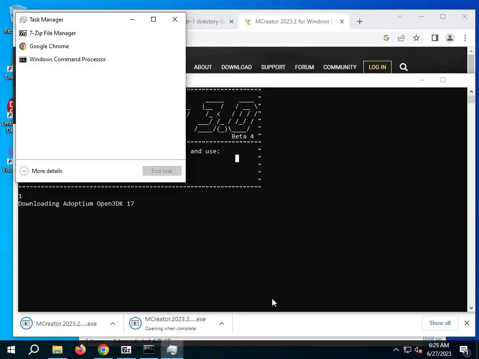The width and height of the screenshot is (479, 359).
Task: Click the End task button
Action: click(162, 171)
